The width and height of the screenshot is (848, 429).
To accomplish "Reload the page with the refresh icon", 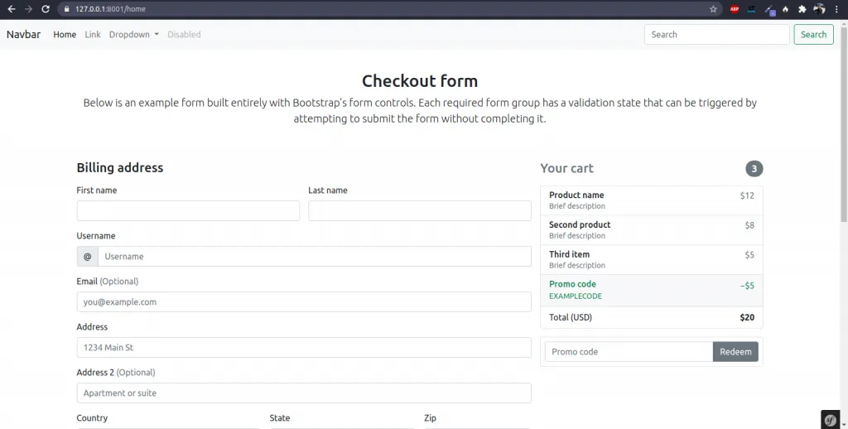I will point(46,9).
